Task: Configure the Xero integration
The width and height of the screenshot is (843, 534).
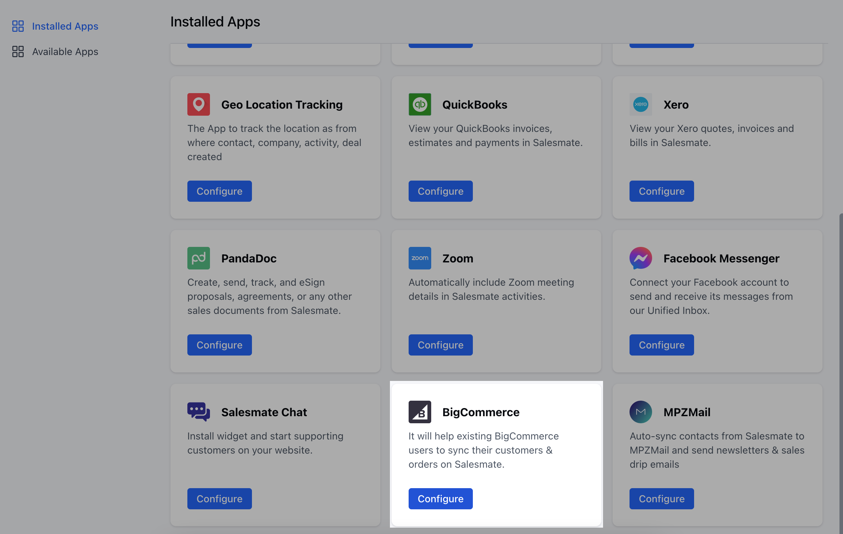Action: coord(661,191)
